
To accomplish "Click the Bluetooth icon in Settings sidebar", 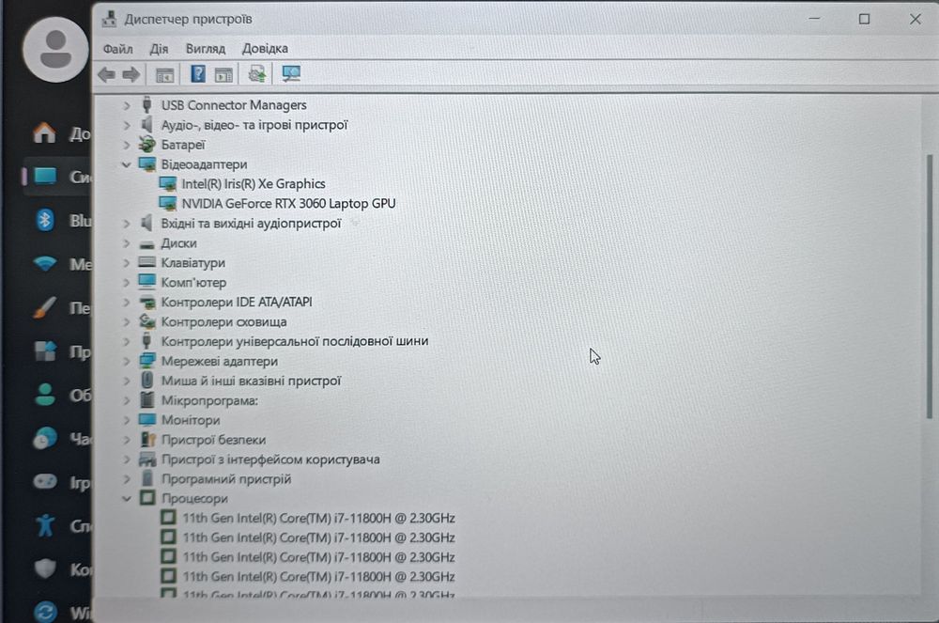I will 45,220.
